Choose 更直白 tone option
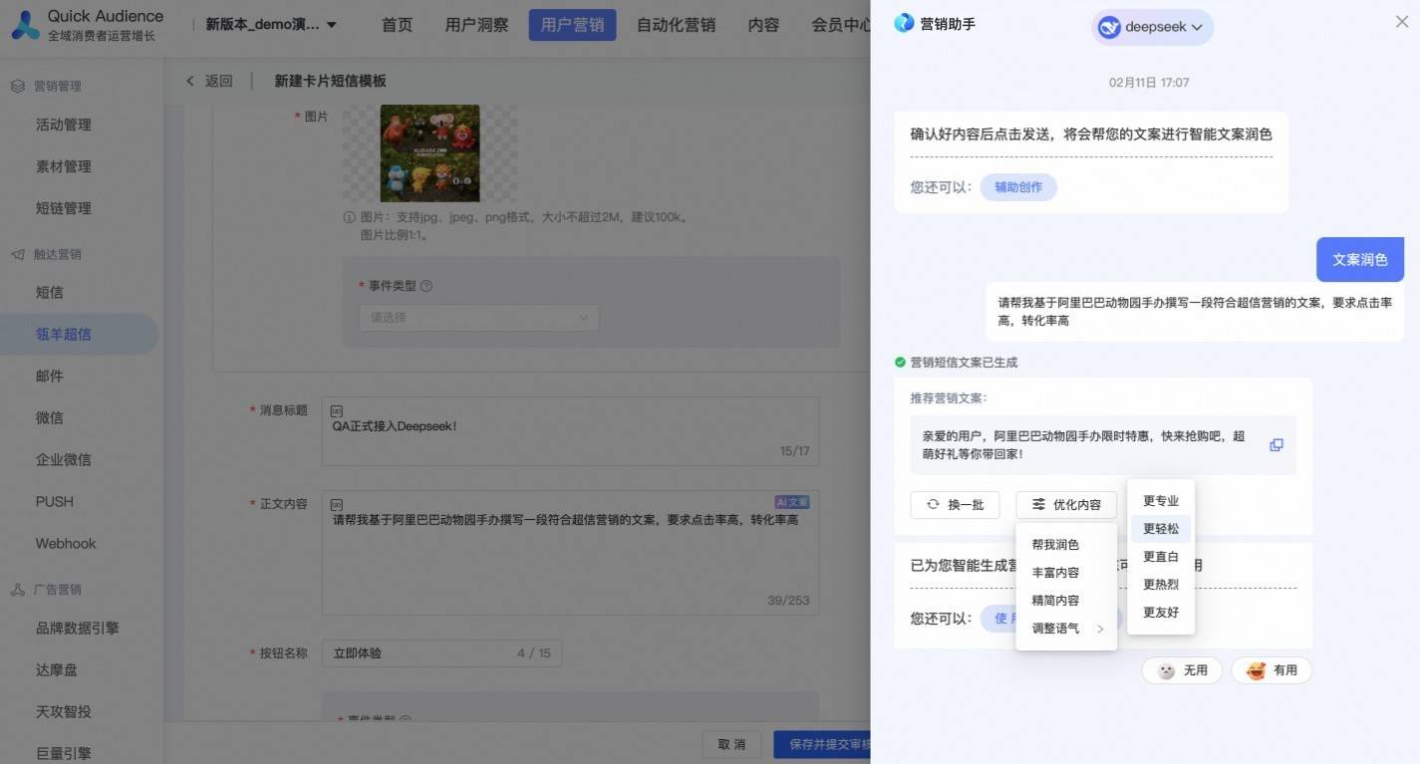 [1161, 557]
